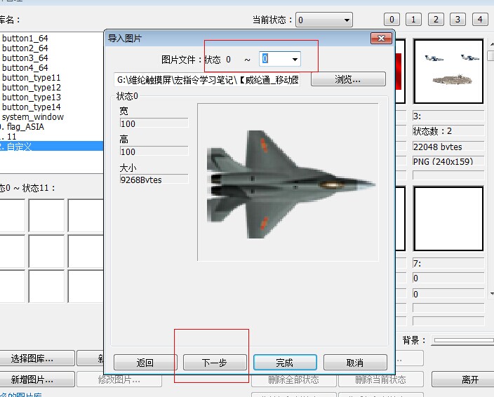Click the 浏览... button
The image size is (494, 397).
[x=348, y=80]
